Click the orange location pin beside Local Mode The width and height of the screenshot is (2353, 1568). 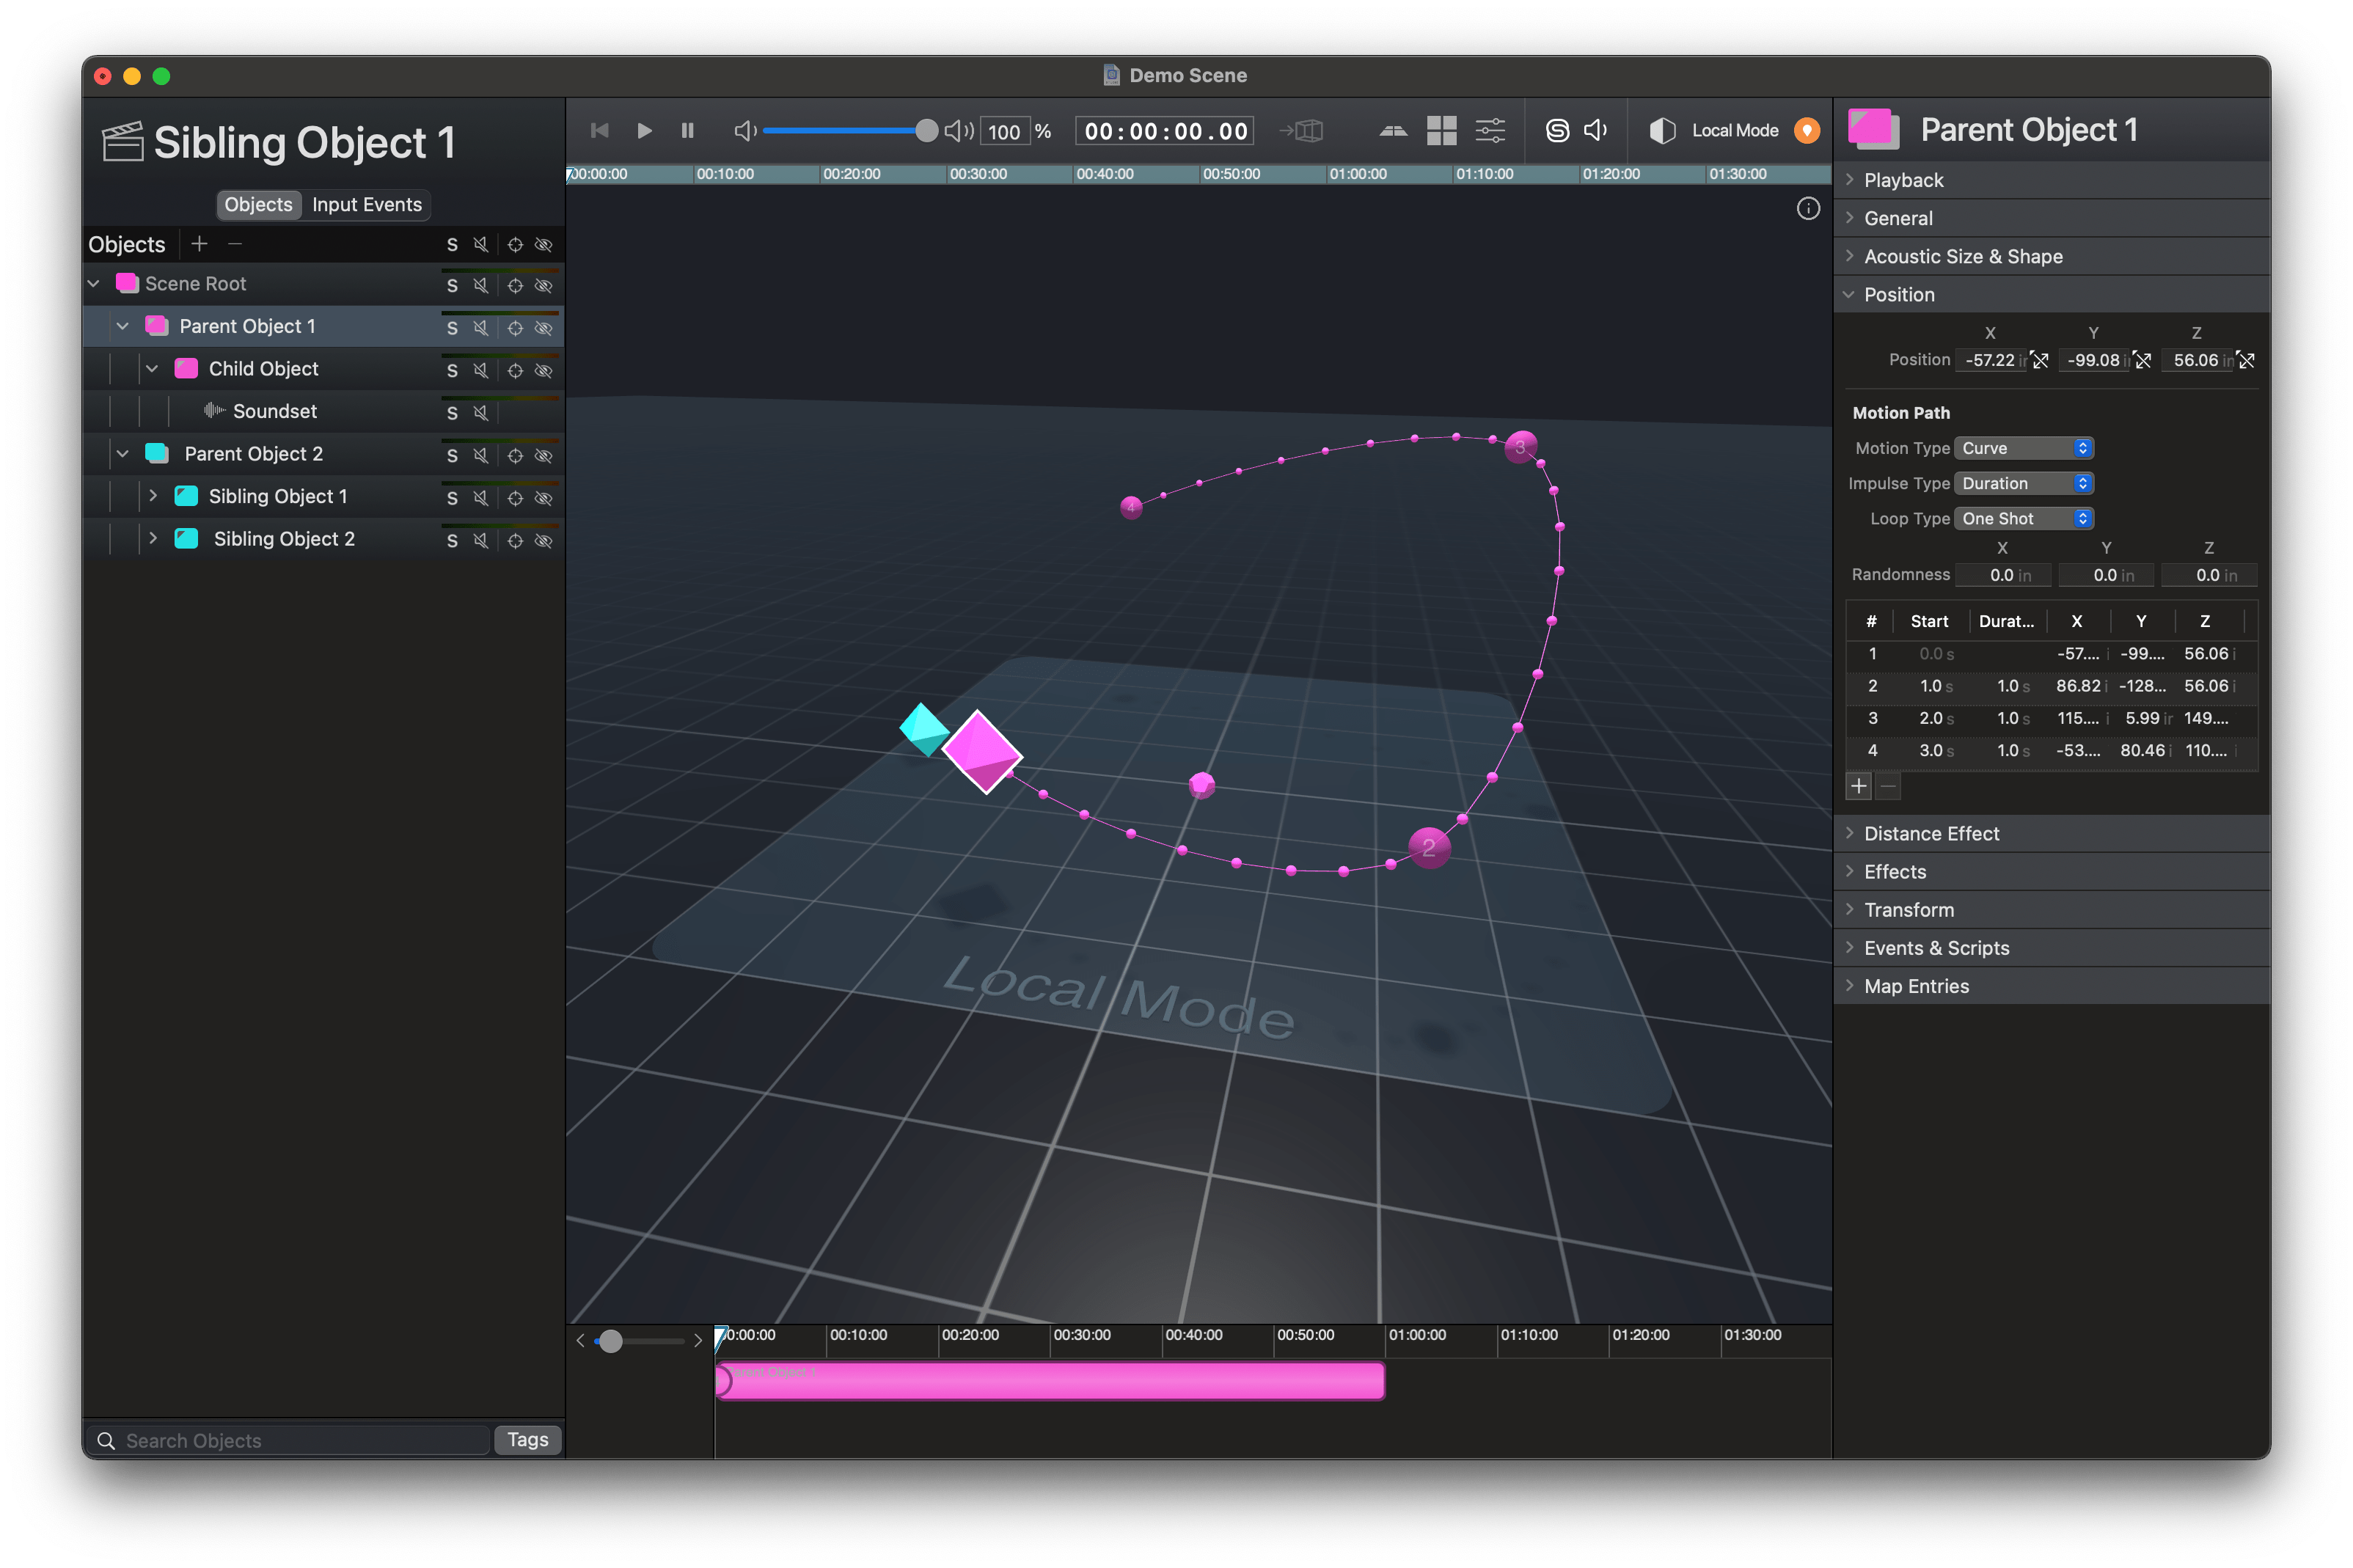click(x=1808, y=130)
